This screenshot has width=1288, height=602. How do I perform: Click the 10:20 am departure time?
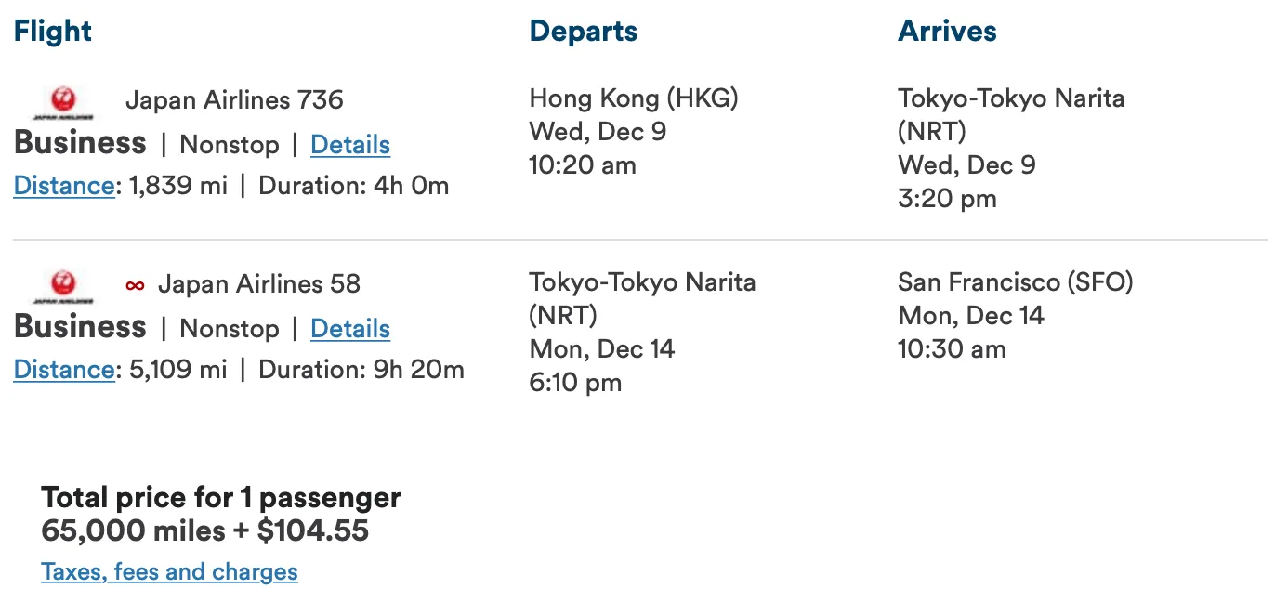click(583, 165)
